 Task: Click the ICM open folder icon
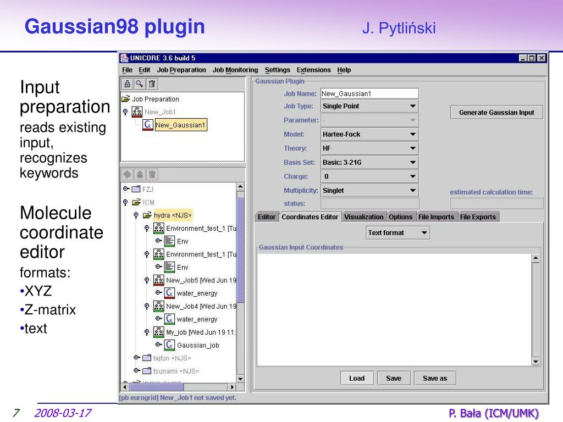click(x=136, y=202)
